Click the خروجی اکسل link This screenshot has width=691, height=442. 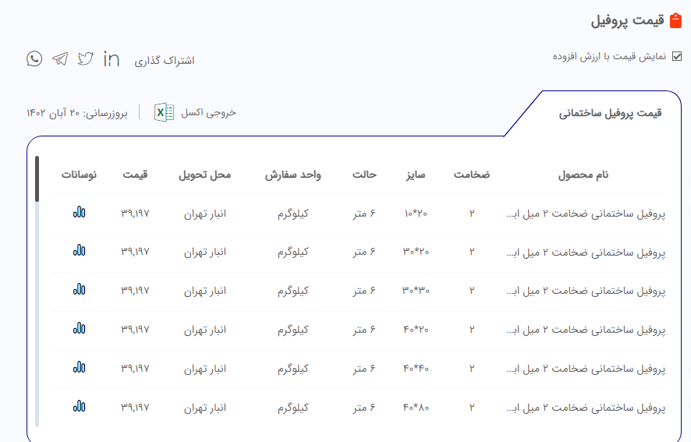pyautogui.click(x=208, y=112)
